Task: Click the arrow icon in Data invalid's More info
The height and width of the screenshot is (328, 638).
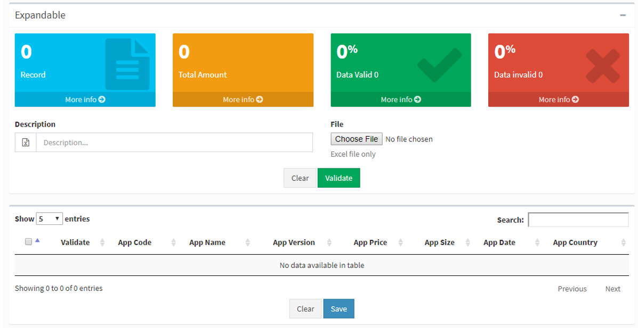Action: (x=574, y=99)
